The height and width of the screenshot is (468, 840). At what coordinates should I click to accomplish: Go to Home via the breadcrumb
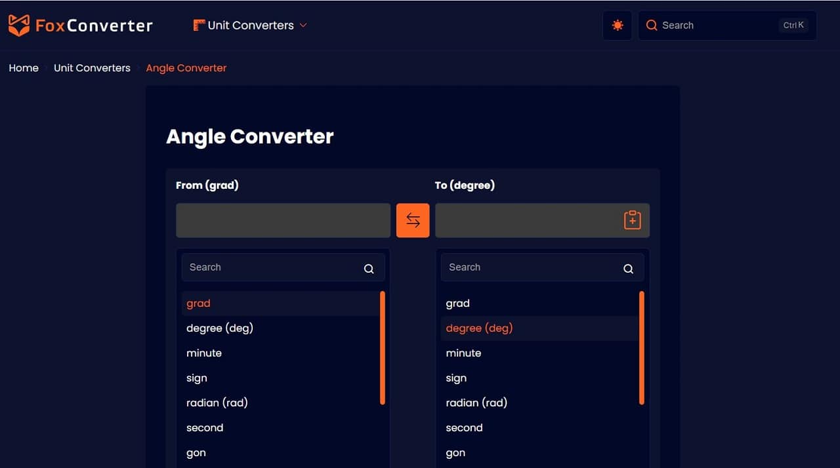coord(24,68)
